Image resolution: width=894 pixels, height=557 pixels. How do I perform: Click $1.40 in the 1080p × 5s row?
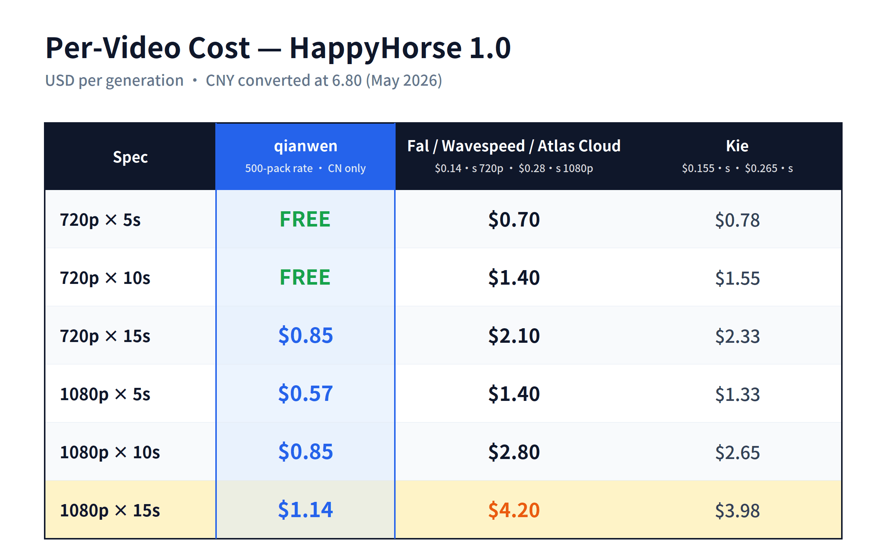point(514,394)
